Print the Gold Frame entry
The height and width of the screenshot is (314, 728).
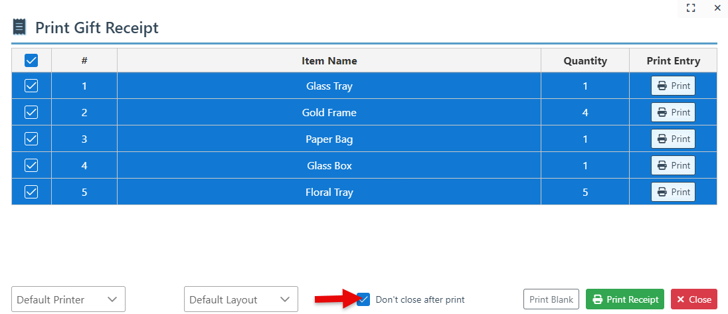click(673, 112)
